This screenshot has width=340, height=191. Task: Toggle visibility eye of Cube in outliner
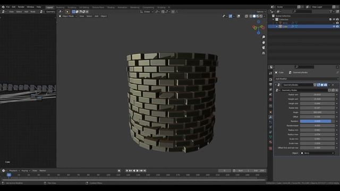[x=334, y=27]
